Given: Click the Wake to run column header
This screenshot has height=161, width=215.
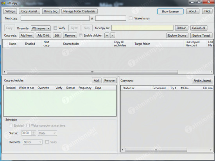Looking at the screenshot, I should tap(26, 88).
